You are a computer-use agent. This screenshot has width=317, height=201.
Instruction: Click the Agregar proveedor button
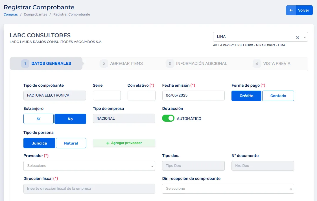[x=124, y=143]
